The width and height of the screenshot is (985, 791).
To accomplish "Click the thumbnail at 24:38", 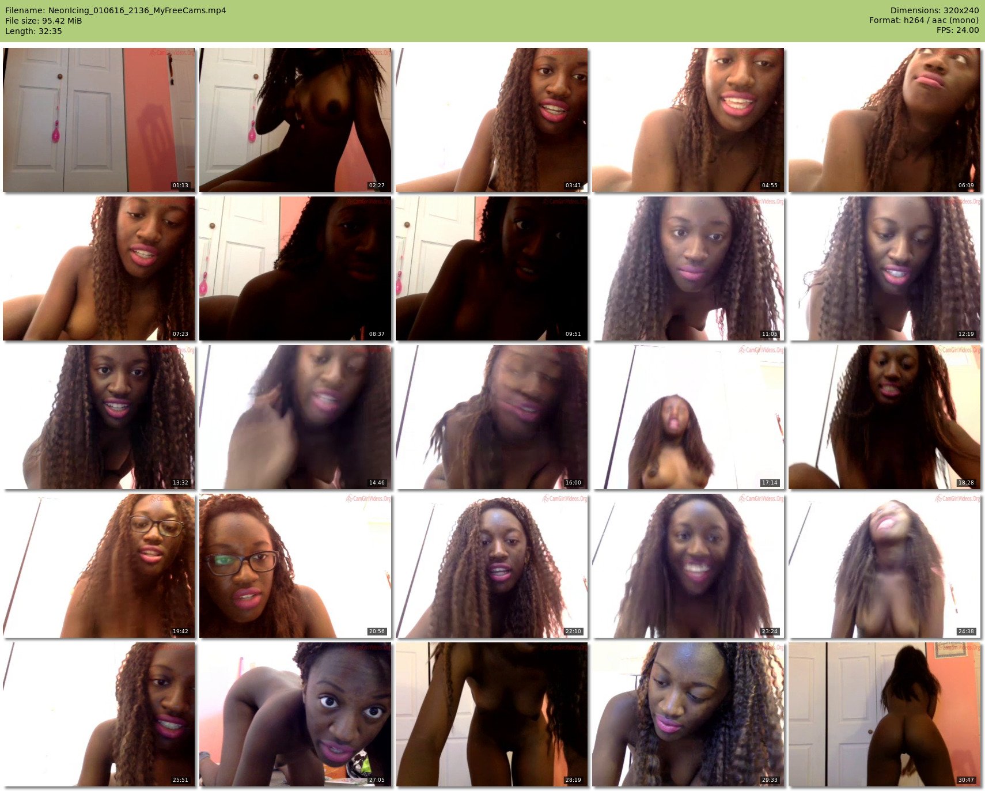I will coord(885,566).
